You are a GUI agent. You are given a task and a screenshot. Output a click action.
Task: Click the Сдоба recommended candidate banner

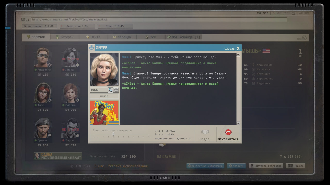[x=58, y=156]
